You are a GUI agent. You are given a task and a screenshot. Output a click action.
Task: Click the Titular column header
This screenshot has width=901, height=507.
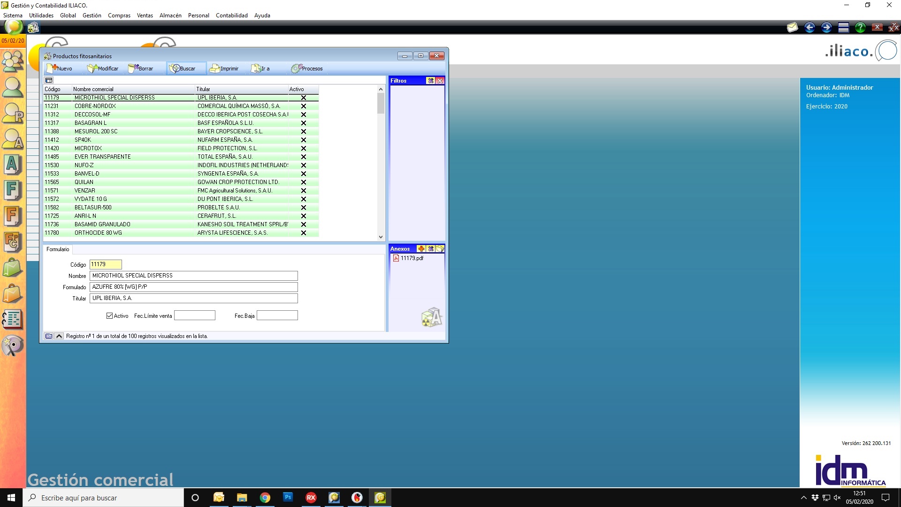241,89
